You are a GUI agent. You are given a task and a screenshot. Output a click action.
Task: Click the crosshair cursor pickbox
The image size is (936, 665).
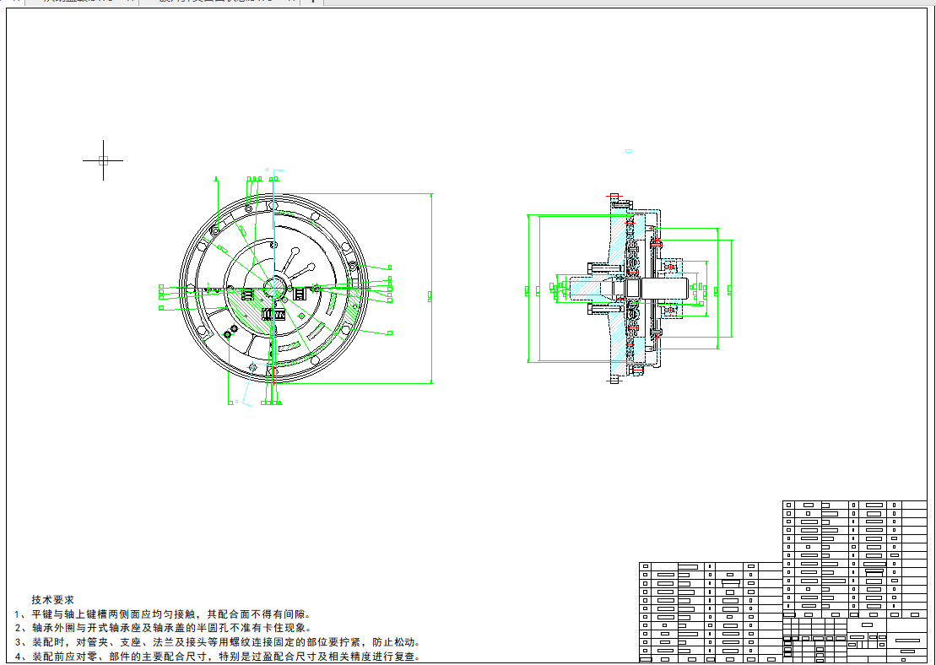(x=103, y=159)
